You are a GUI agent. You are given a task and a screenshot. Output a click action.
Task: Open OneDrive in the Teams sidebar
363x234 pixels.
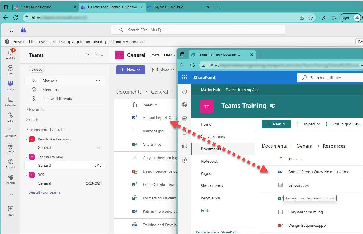click(11, 132)
